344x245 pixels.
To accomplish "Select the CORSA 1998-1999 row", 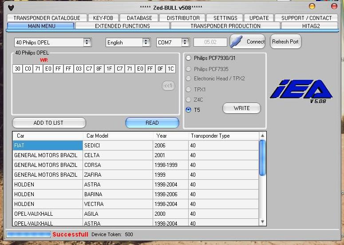I will (x=135, y=165).
